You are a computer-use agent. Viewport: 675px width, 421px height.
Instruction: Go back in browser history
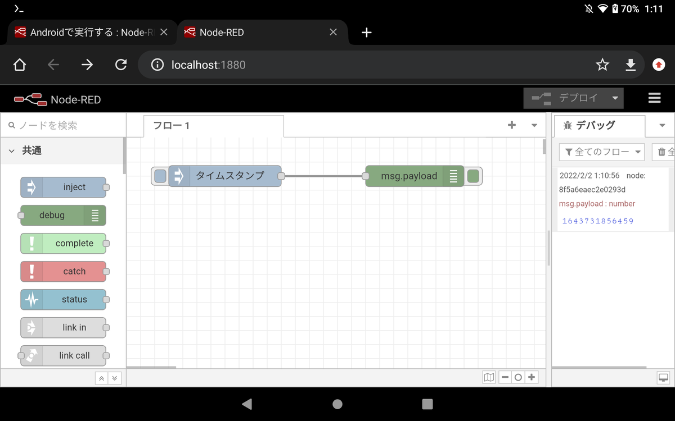53,65
